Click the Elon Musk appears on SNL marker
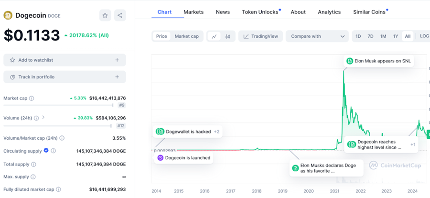 [x=378, y=61]
